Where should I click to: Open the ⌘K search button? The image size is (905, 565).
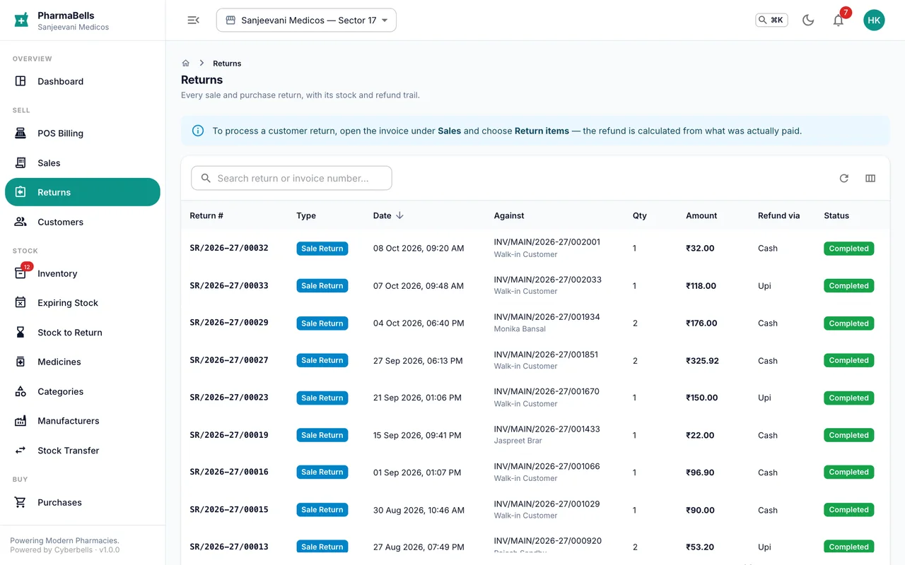[x=771, y=20]
